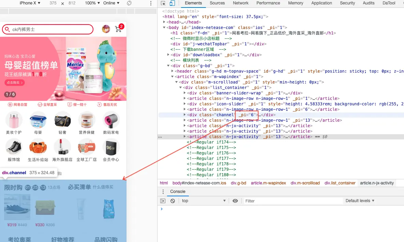This screenshot has width=404, height=242.
Task: Open the shopping cart icon
Action: [x=119, y=29]
